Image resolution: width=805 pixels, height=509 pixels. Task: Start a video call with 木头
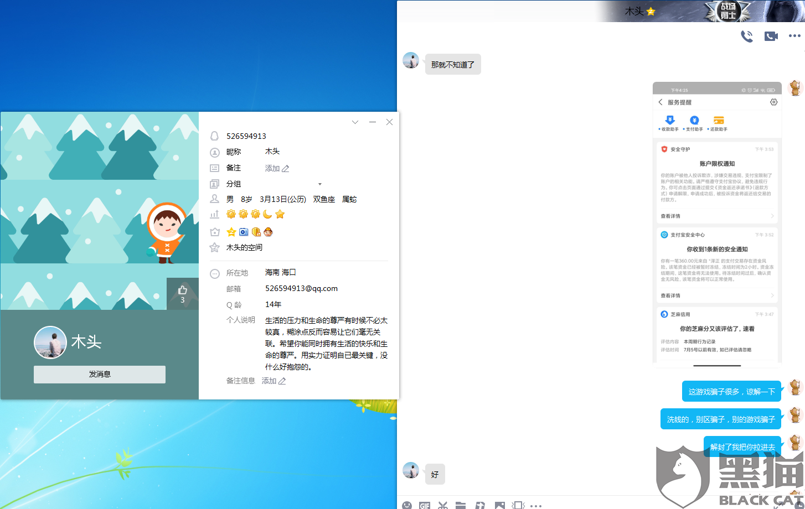coord(771,37)
